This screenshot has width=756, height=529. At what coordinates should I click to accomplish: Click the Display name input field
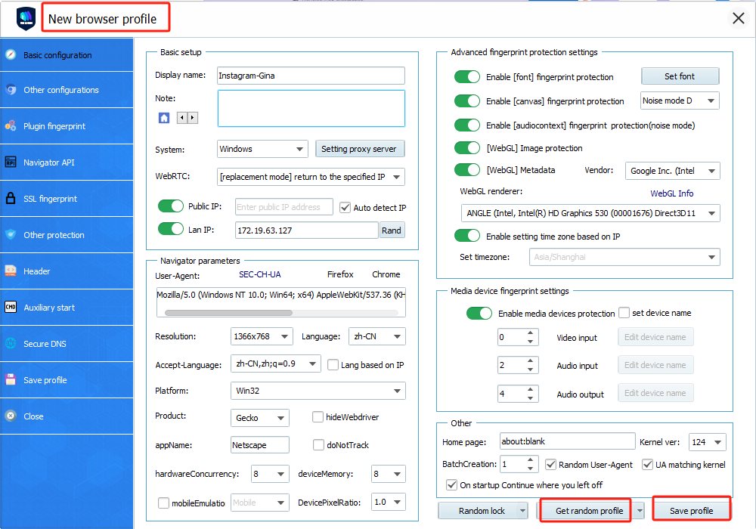click(311, 76)
